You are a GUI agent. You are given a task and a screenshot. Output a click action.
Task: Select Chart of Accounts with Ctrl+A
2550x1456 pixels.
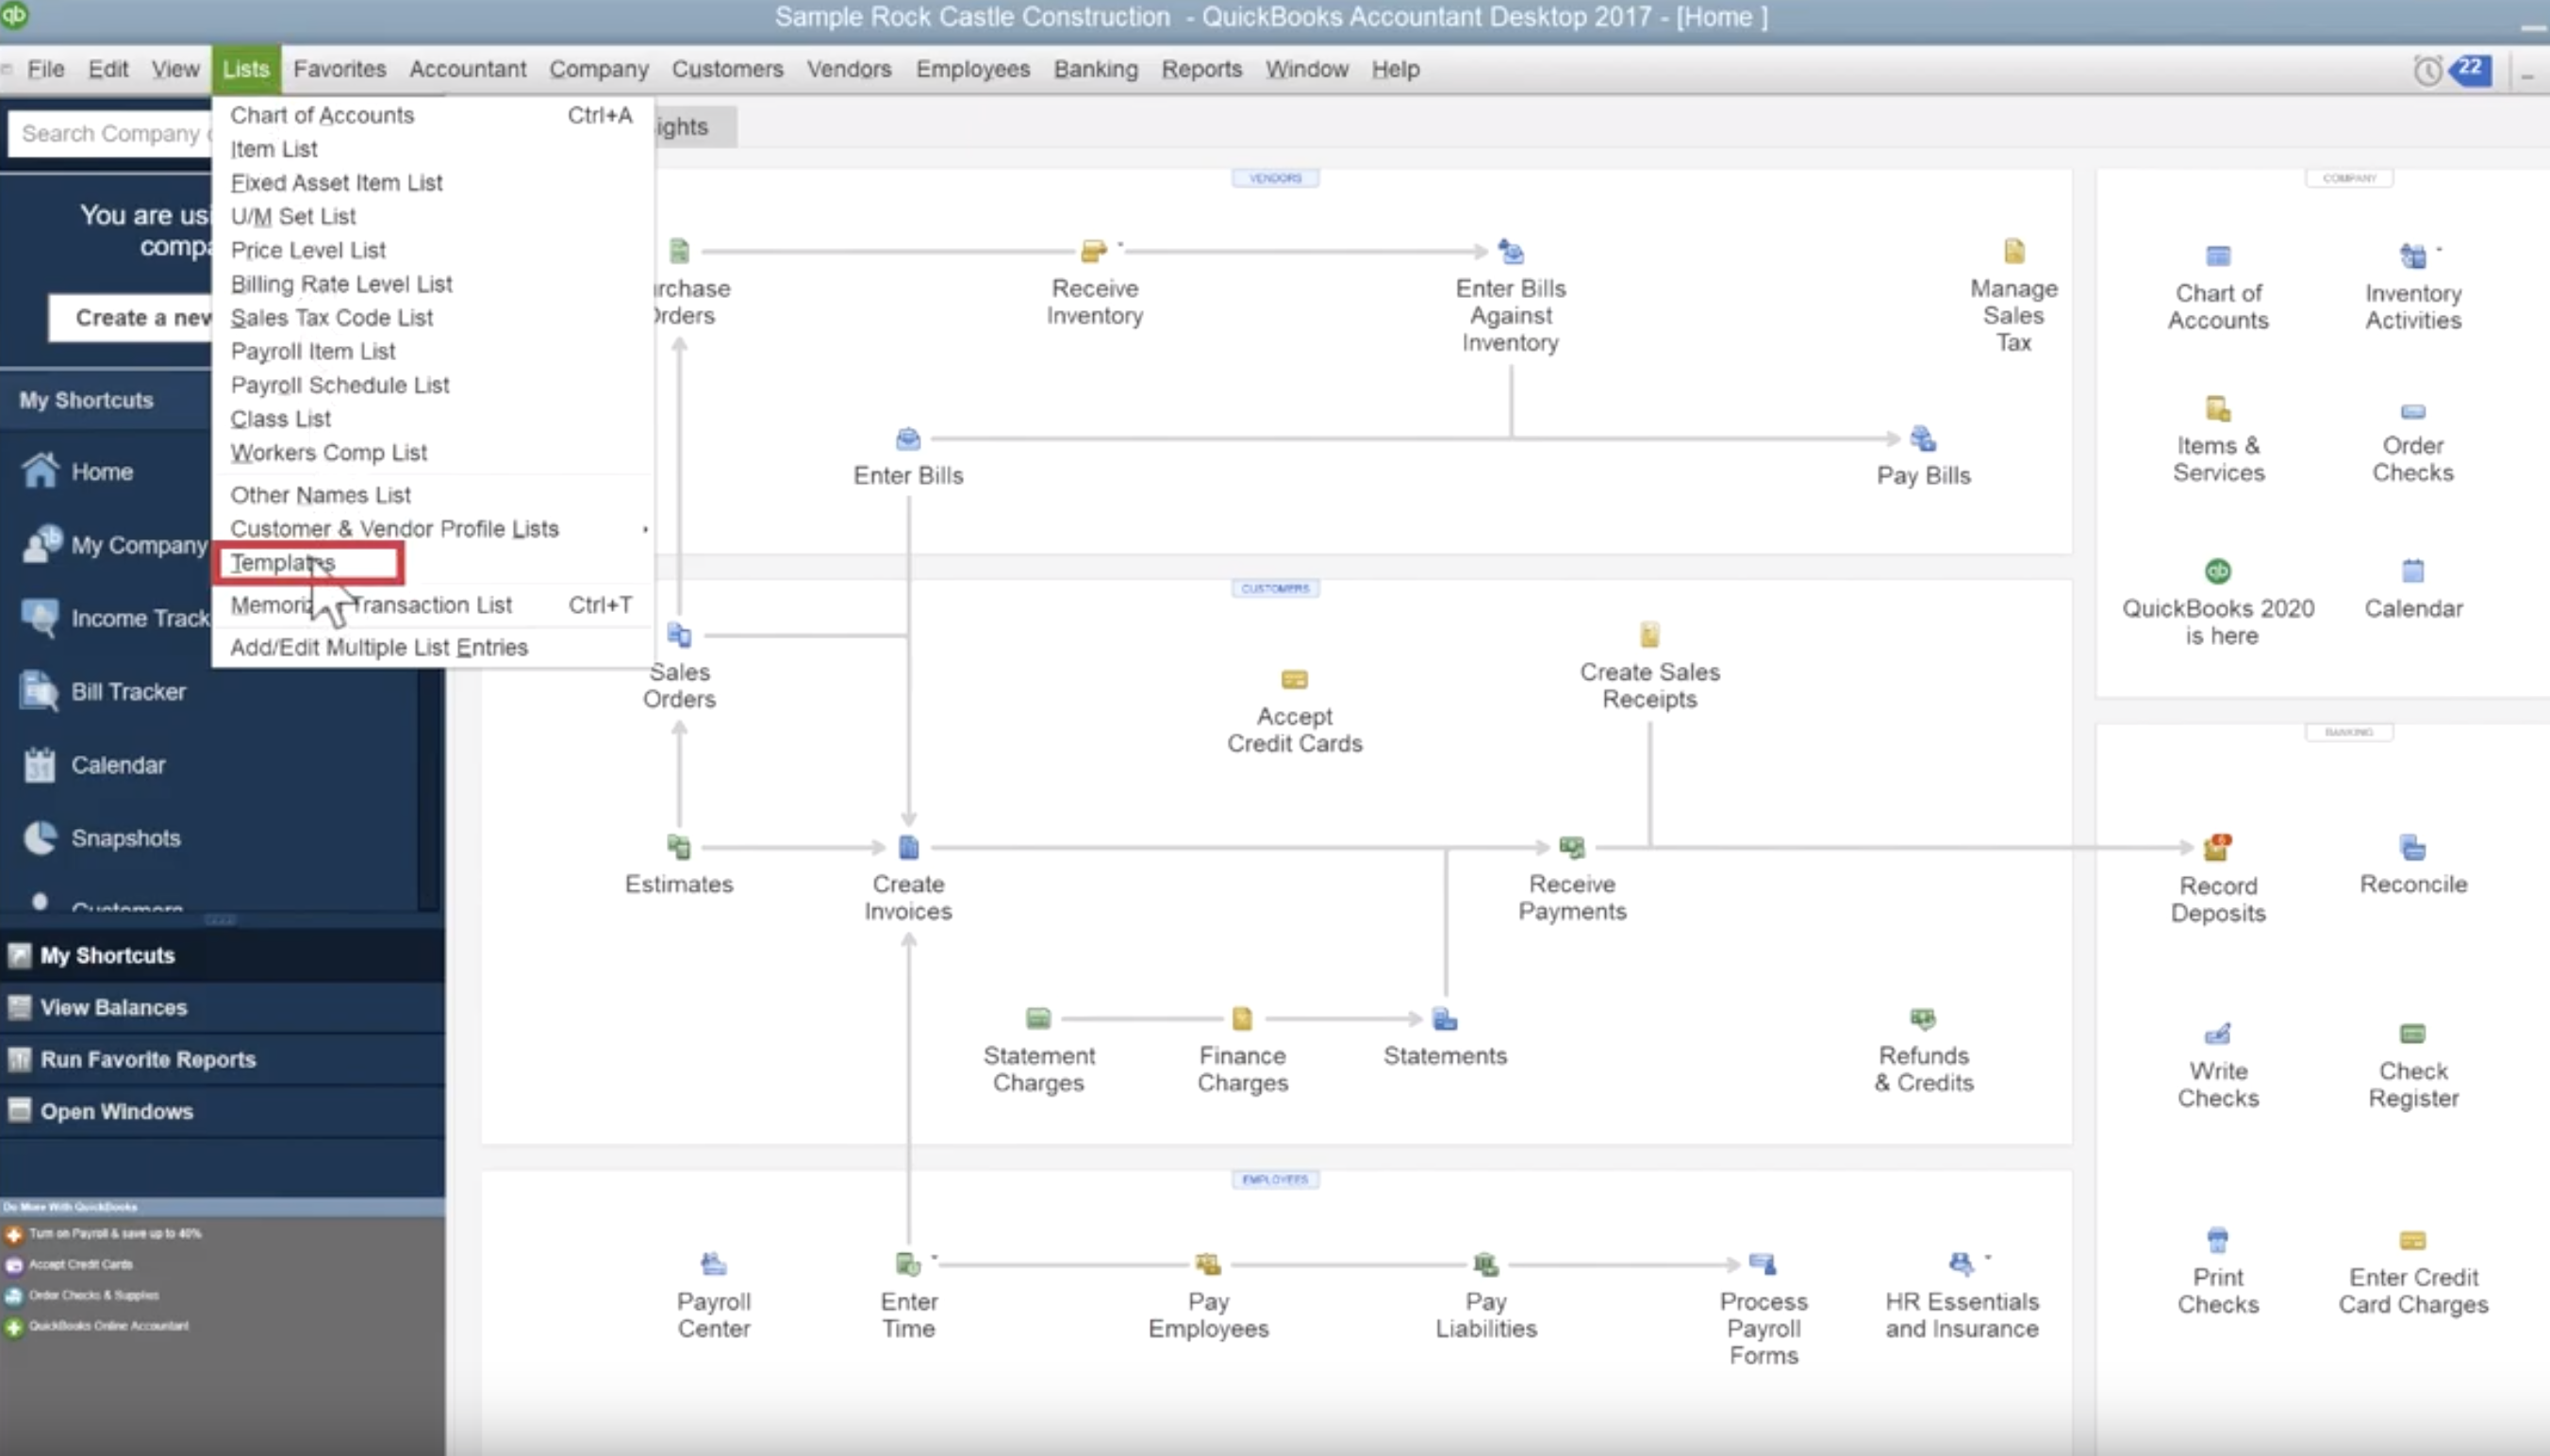[x=323, y=114]
